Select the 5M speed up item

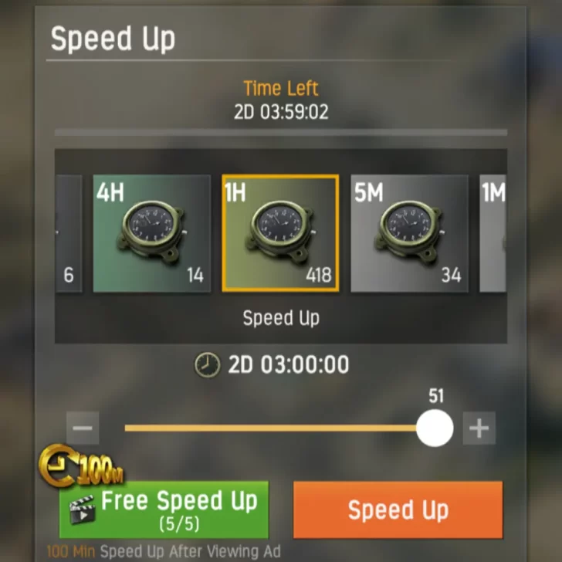[x=409, y=233]
